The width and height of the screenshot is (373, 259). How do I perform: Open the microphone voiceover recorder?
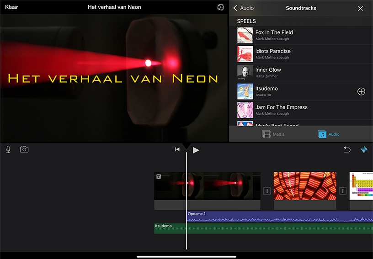(8, 149)
